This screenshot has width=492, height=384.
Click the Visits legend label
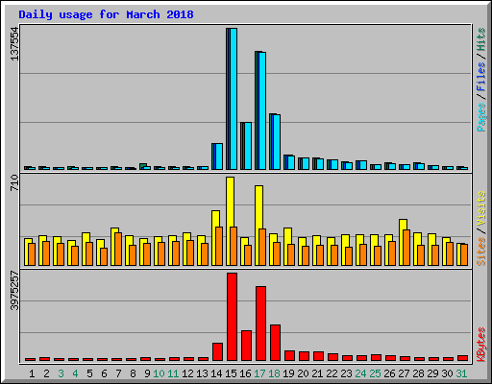[481, 208]
